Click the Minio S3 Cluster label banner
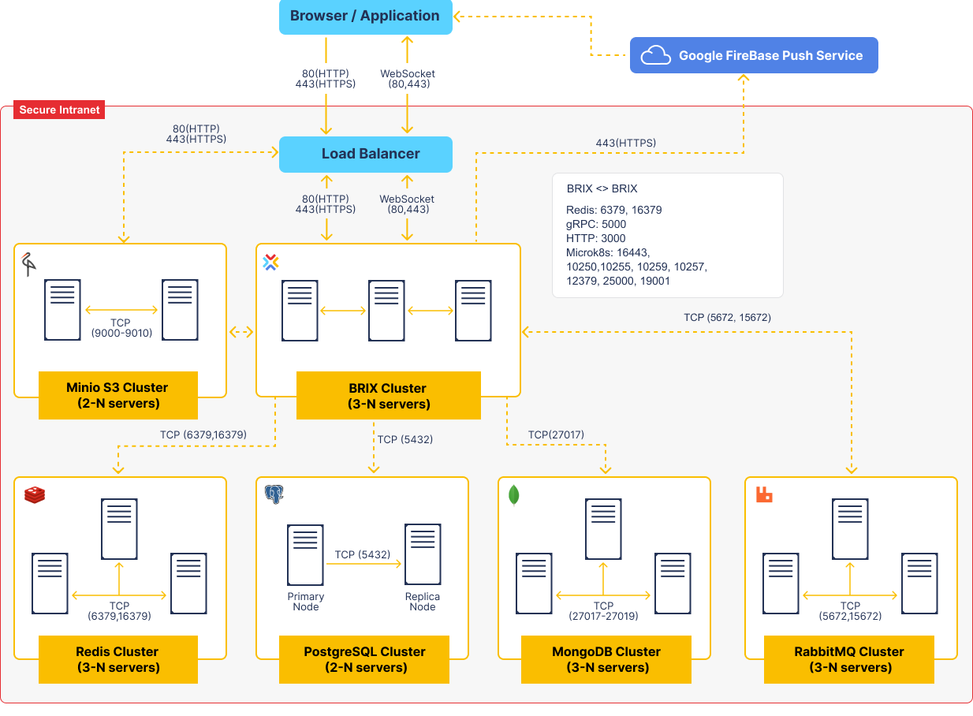 117,396
